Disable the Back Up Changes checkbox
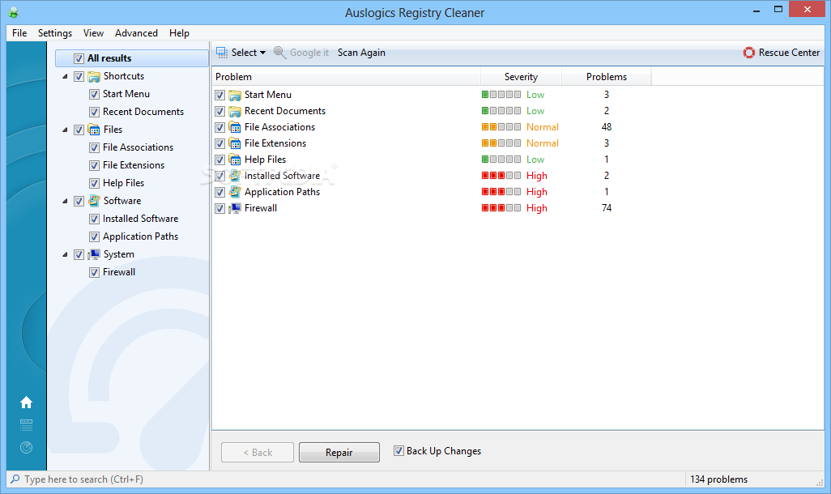Screen dimensions: 831x494 coord(398,450)
